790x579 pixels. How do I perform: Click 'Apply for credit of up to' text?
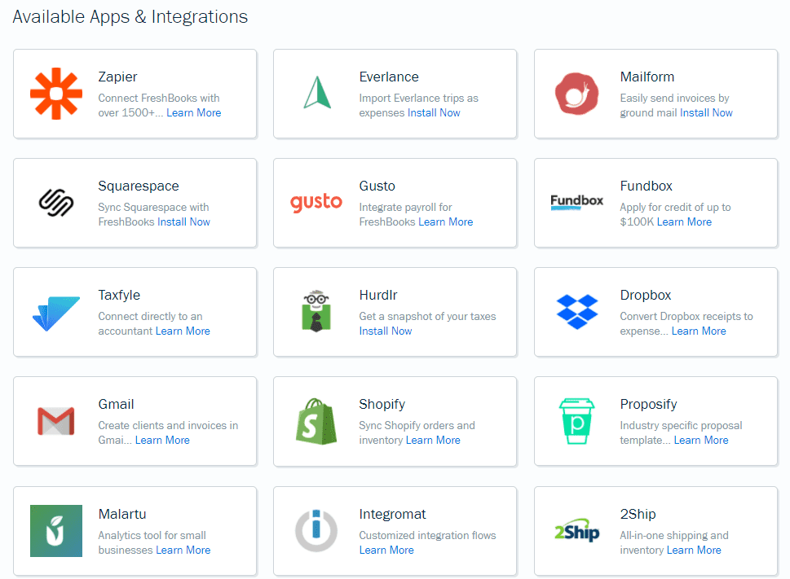[675, 208]
